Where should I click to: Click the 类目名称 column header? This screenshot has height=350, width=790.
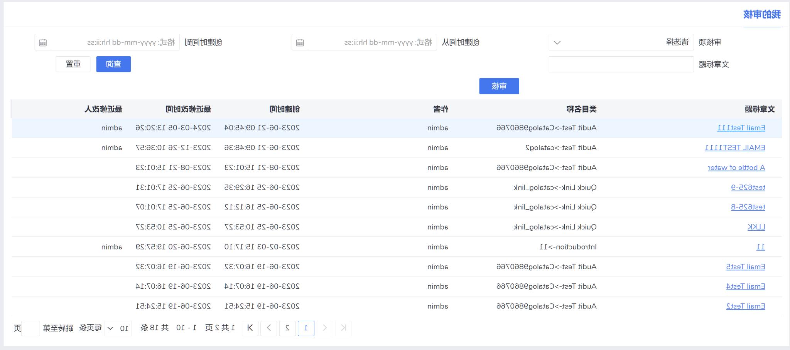tap(581, 109)
